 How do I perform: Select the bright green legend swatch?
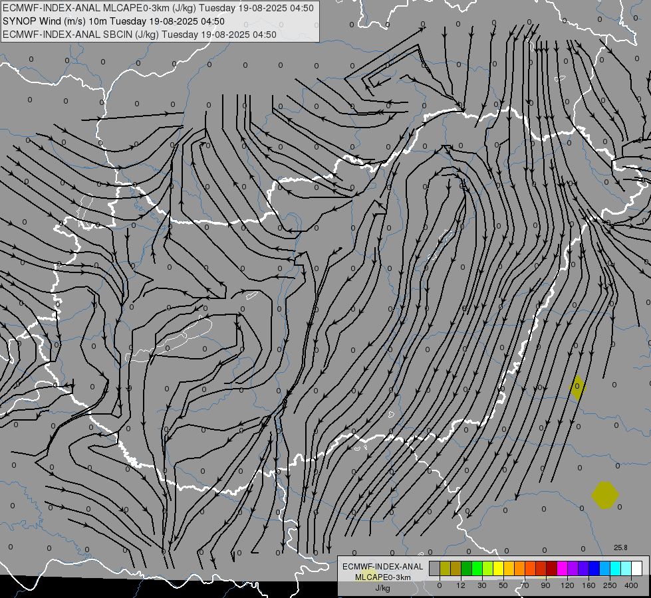click(477, 568)
